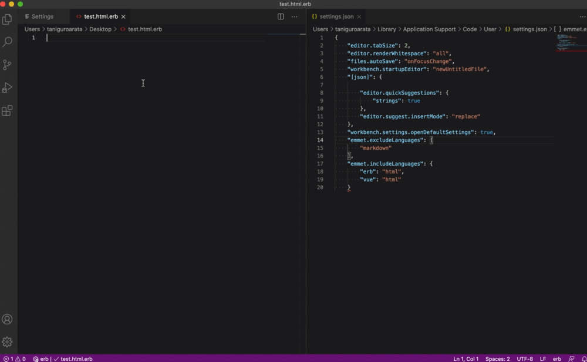Open the Accounts menu icon
Image resolution: width=587 pixels, height=362 pixels.
tap(7, 319)
